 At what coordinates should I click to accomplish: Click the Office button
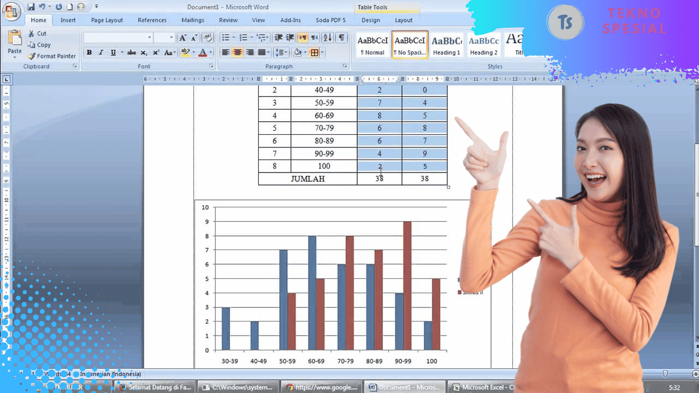point(12,11)
